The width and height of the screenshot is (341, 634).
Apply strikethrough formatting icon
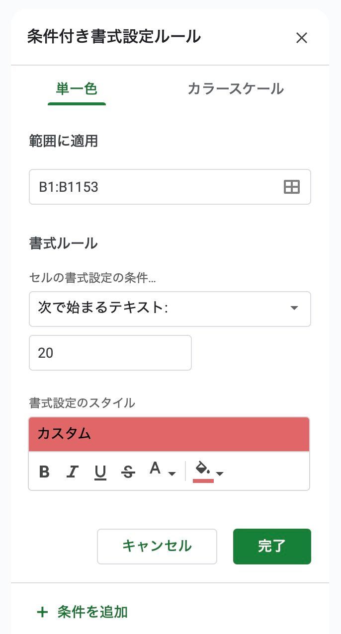(128, 472)
